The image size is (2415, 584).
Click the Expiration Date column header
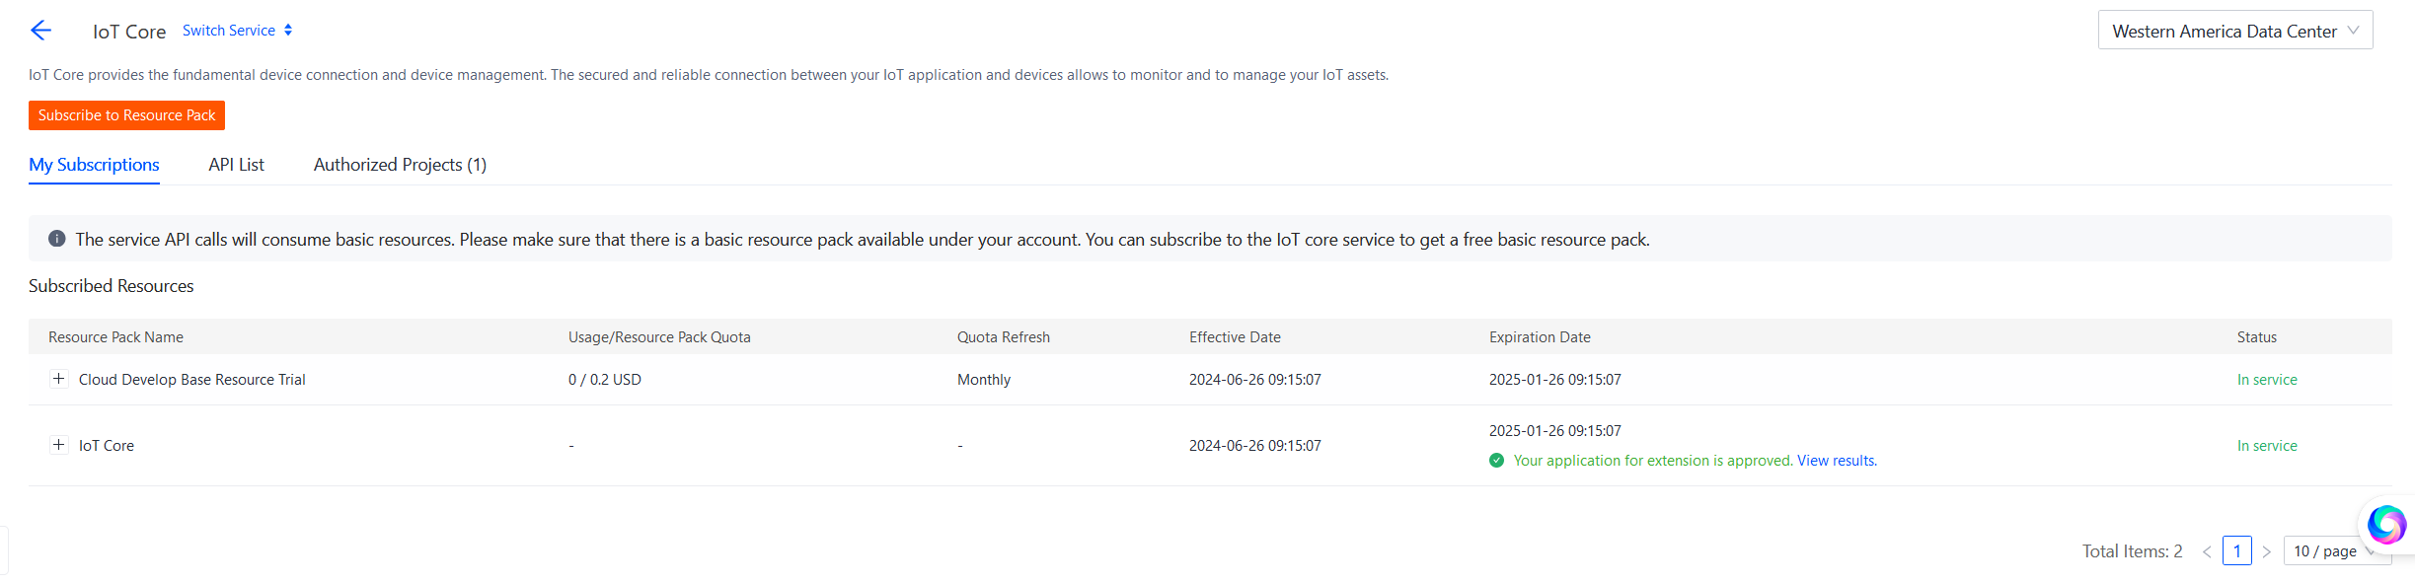tap(1539, 337)
